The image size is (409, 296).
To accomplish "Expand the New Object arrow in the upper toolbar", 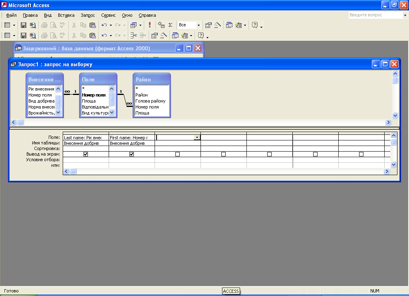I will click(x=245, y=25).
